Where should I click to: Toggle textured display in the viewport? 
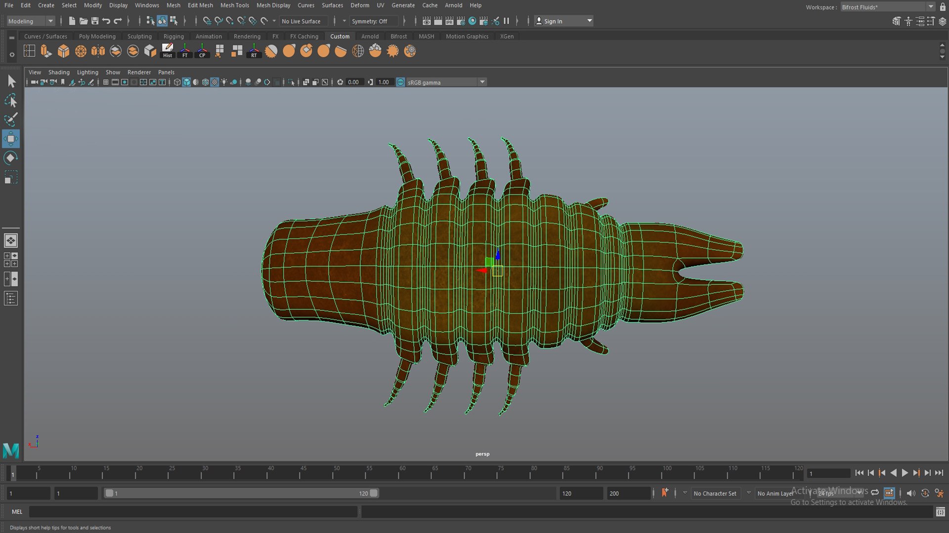click(215, 82)
